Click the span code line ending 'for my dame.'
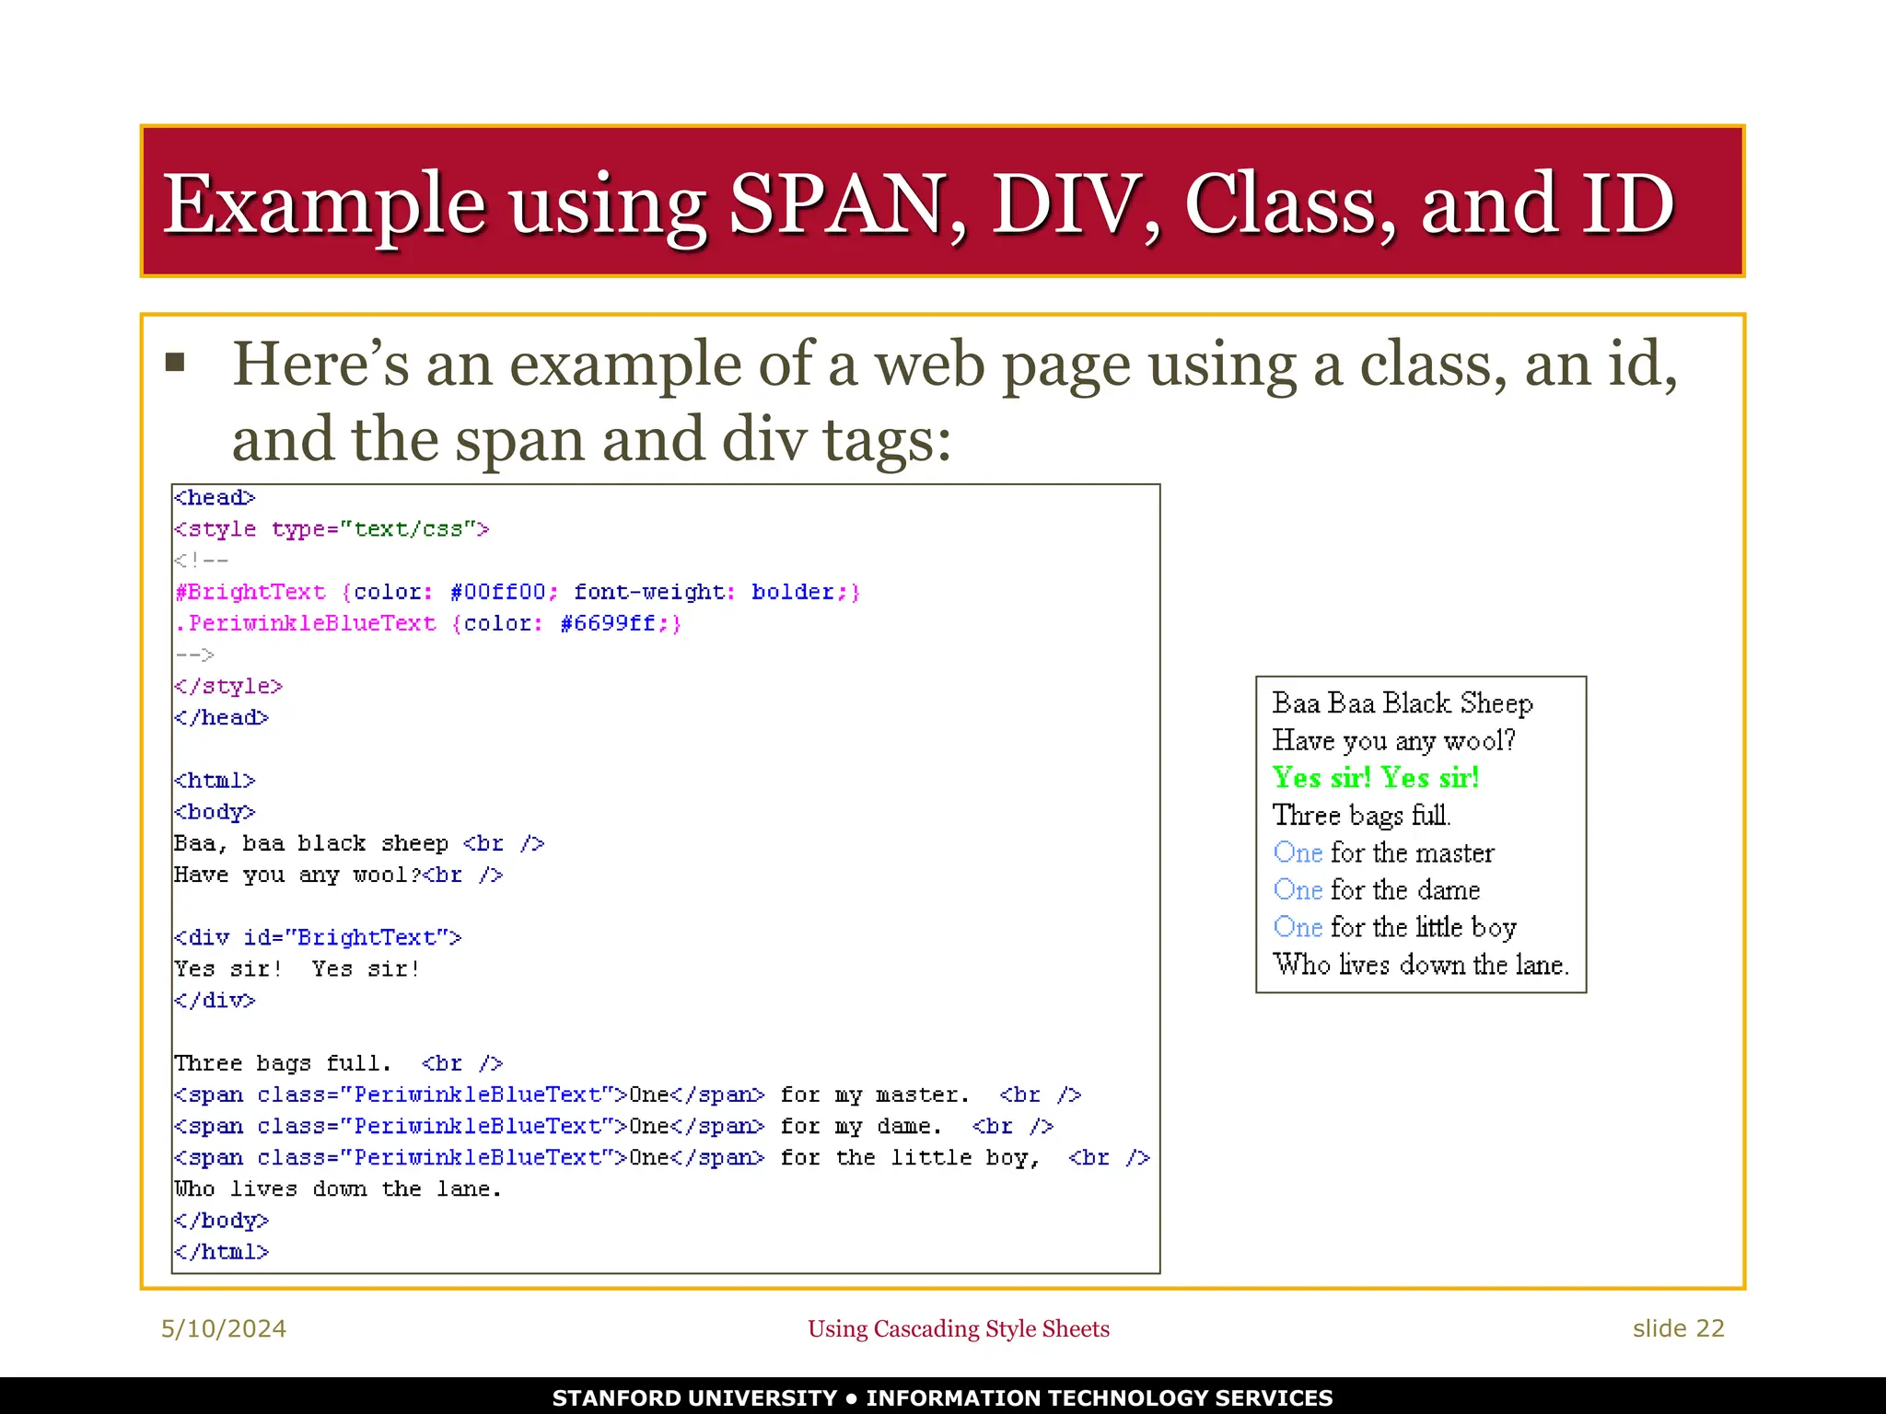1886x1414 pixels. pos(614,1126)
